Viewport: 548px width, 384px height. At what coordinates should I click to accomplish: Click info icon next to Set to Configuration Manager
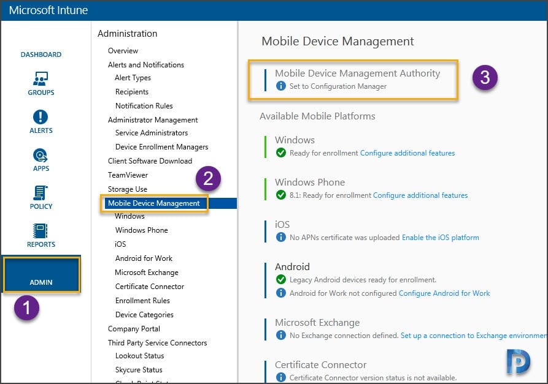tap(280, 86)
